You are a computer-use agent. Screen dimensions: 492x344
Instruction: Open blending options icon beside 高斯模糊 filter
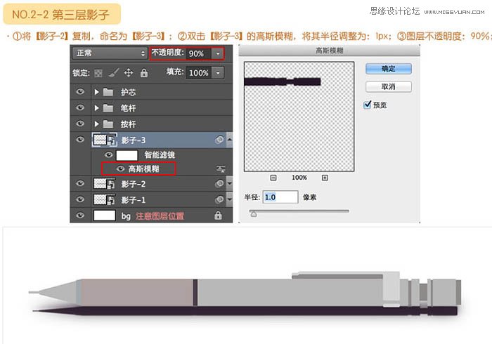click(221, 169)
